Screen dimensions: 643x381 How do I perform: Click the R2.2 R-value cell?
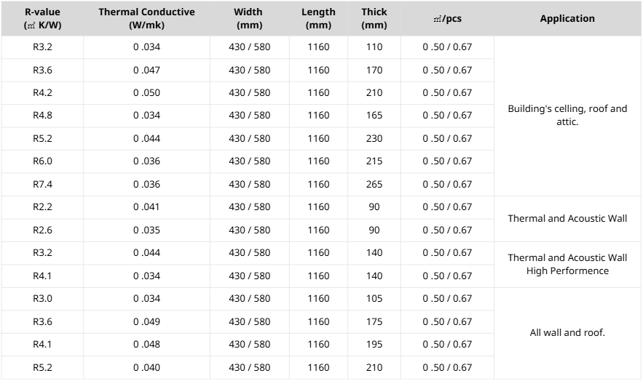click(x=42, y=207)
